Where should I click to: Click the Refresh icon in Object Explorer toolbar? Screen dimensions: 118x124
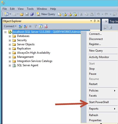(41, 26)
